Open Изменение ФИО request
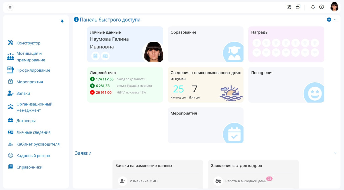Screen dimensions: 344x190 click(x=143, y=181)
